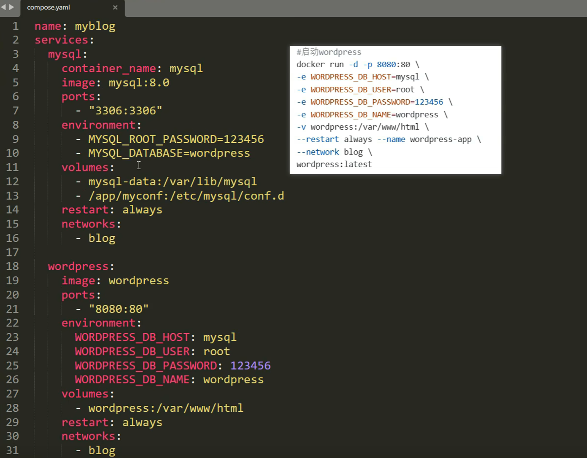Click the "container_name" key
The height and width of the screenshot is (458, 587).
coord(109,68)
